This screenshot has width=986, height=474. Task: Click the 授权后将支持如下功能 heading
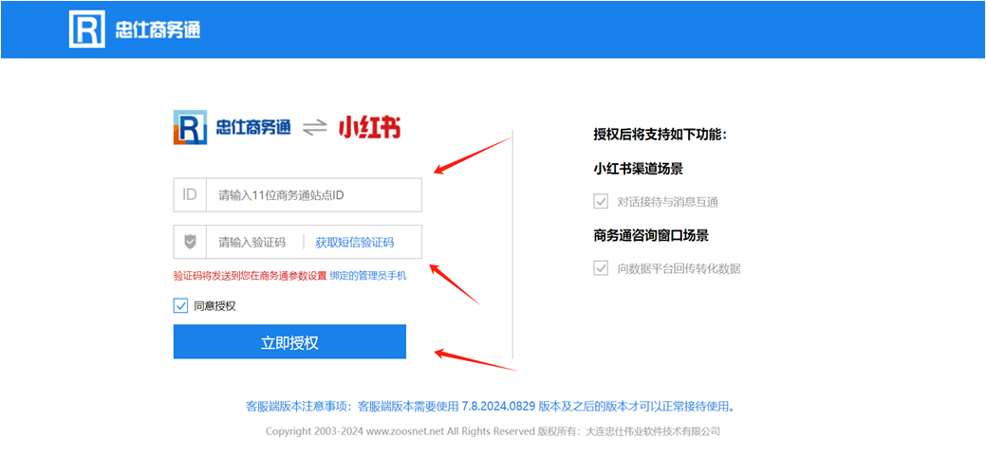(660, 135)
